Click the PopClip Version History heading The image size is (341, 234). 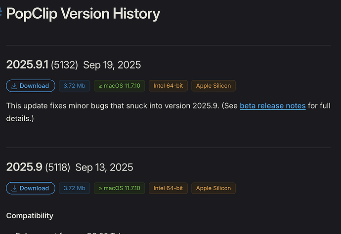point(83,13)
